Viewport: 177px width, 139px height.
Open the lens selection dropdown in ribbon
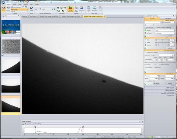coord(45,9)
